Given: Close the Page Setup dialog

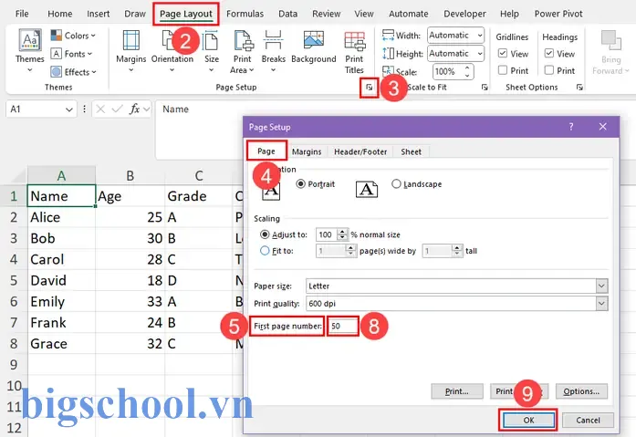Looking at the screenshot, I should (603, 127).
